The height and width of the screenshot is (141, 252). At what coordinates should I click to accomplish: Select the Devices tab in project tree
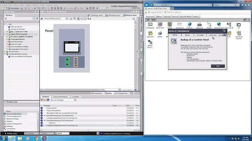tap(9, 15)
